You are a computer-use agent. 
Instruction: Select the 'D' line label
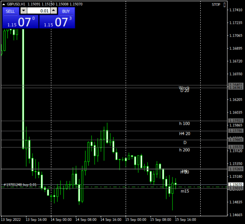pos(185,143)
